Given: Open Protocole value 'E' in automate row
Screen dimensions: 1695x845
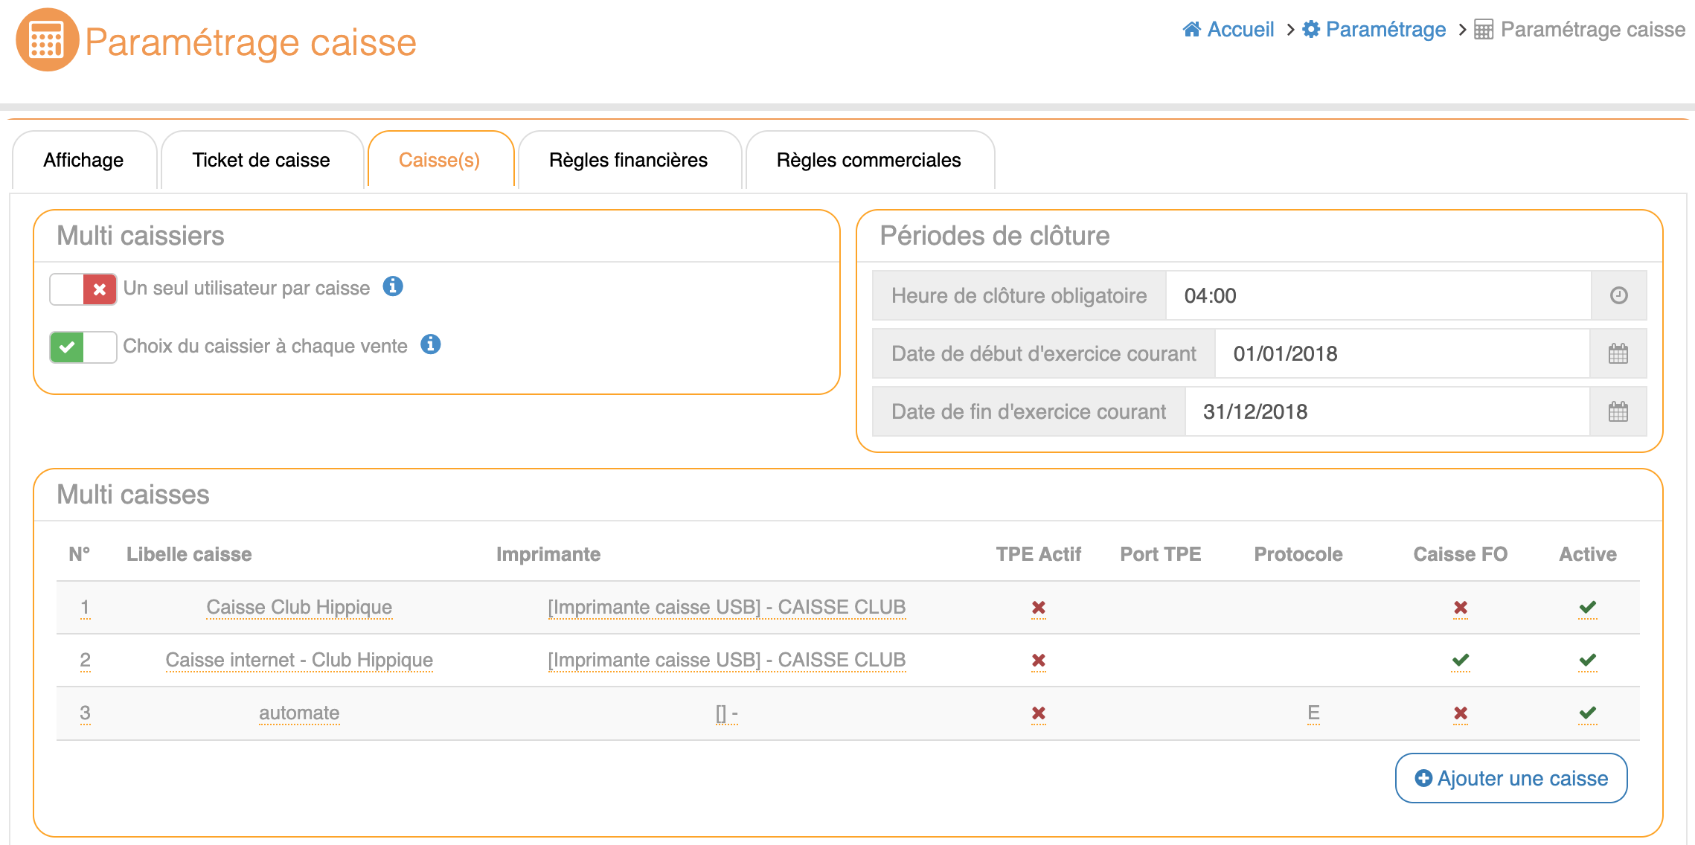Looking at the screenshot, I should pyautogui.click(x=1313, y=713).
